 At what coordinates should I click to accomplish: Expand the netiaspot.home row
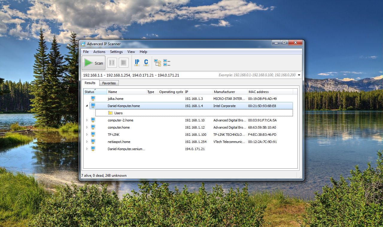[87, 141]
